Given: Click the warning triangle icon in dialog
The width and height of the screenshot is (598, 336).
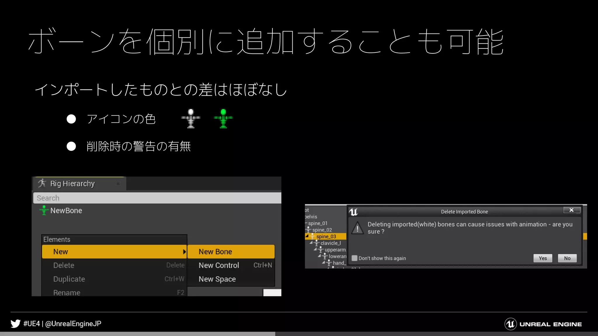Looking at the screenshot, I should click(357, 228).
